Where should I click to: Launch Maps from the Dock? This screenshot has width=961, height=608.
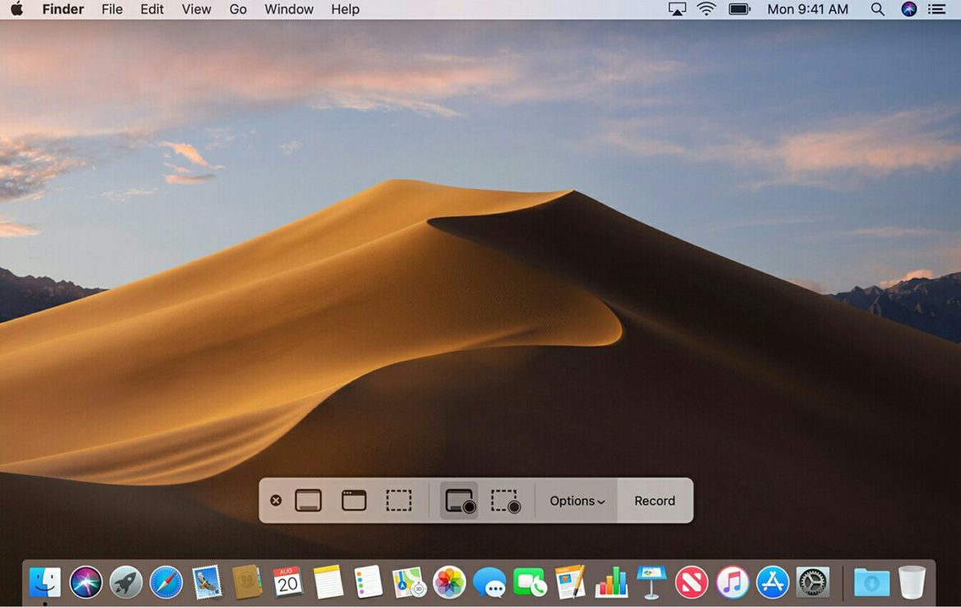pos(409,581)
